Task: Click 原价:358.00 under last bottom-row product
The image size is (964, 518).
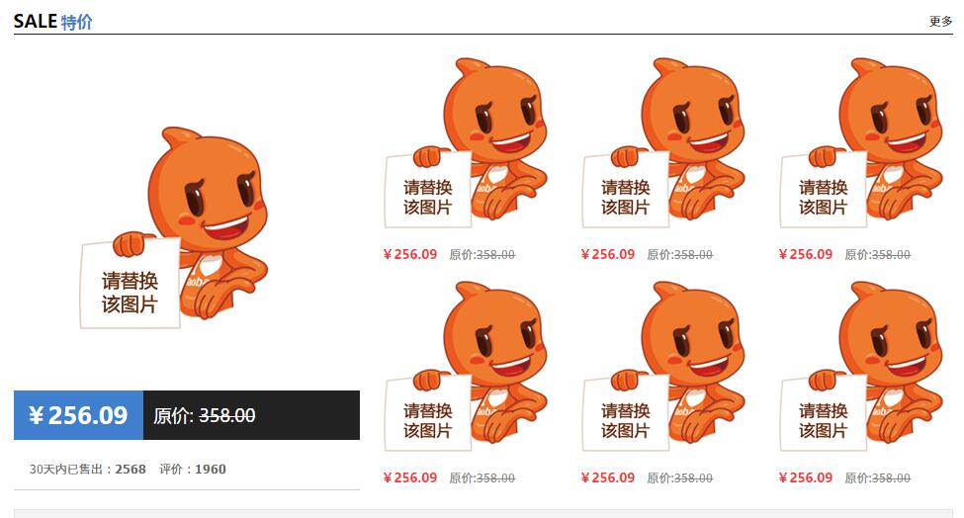Action: tap(877, 478)
